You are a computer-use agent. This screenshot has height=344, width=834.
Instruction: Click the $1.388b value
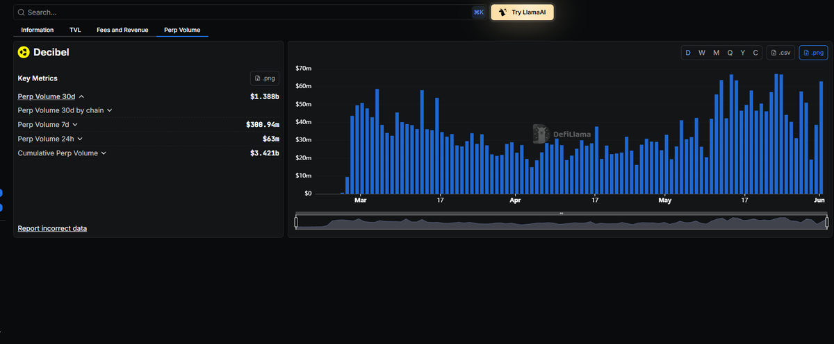(x=264, y=96)
